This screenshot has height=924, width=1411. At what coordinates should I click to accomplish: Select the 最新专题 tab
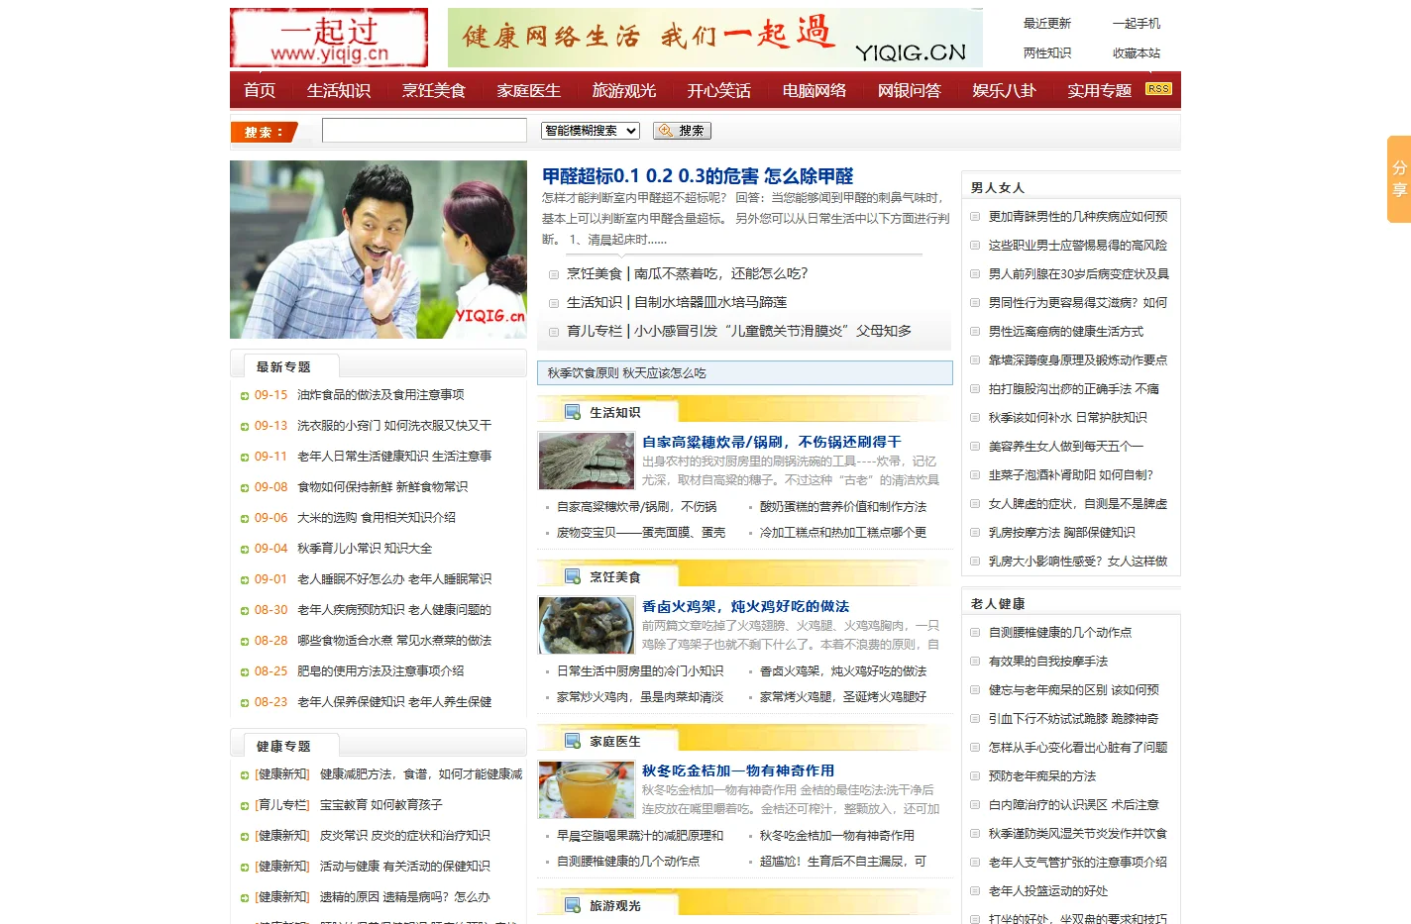[x=284, y=366]
